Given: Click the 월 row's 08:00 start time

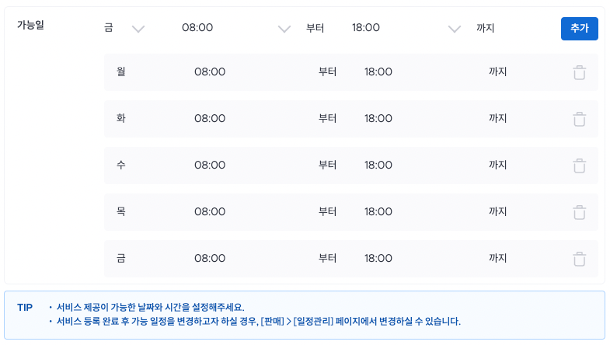Looking at the screenshot, I should (x=210, y=72).
